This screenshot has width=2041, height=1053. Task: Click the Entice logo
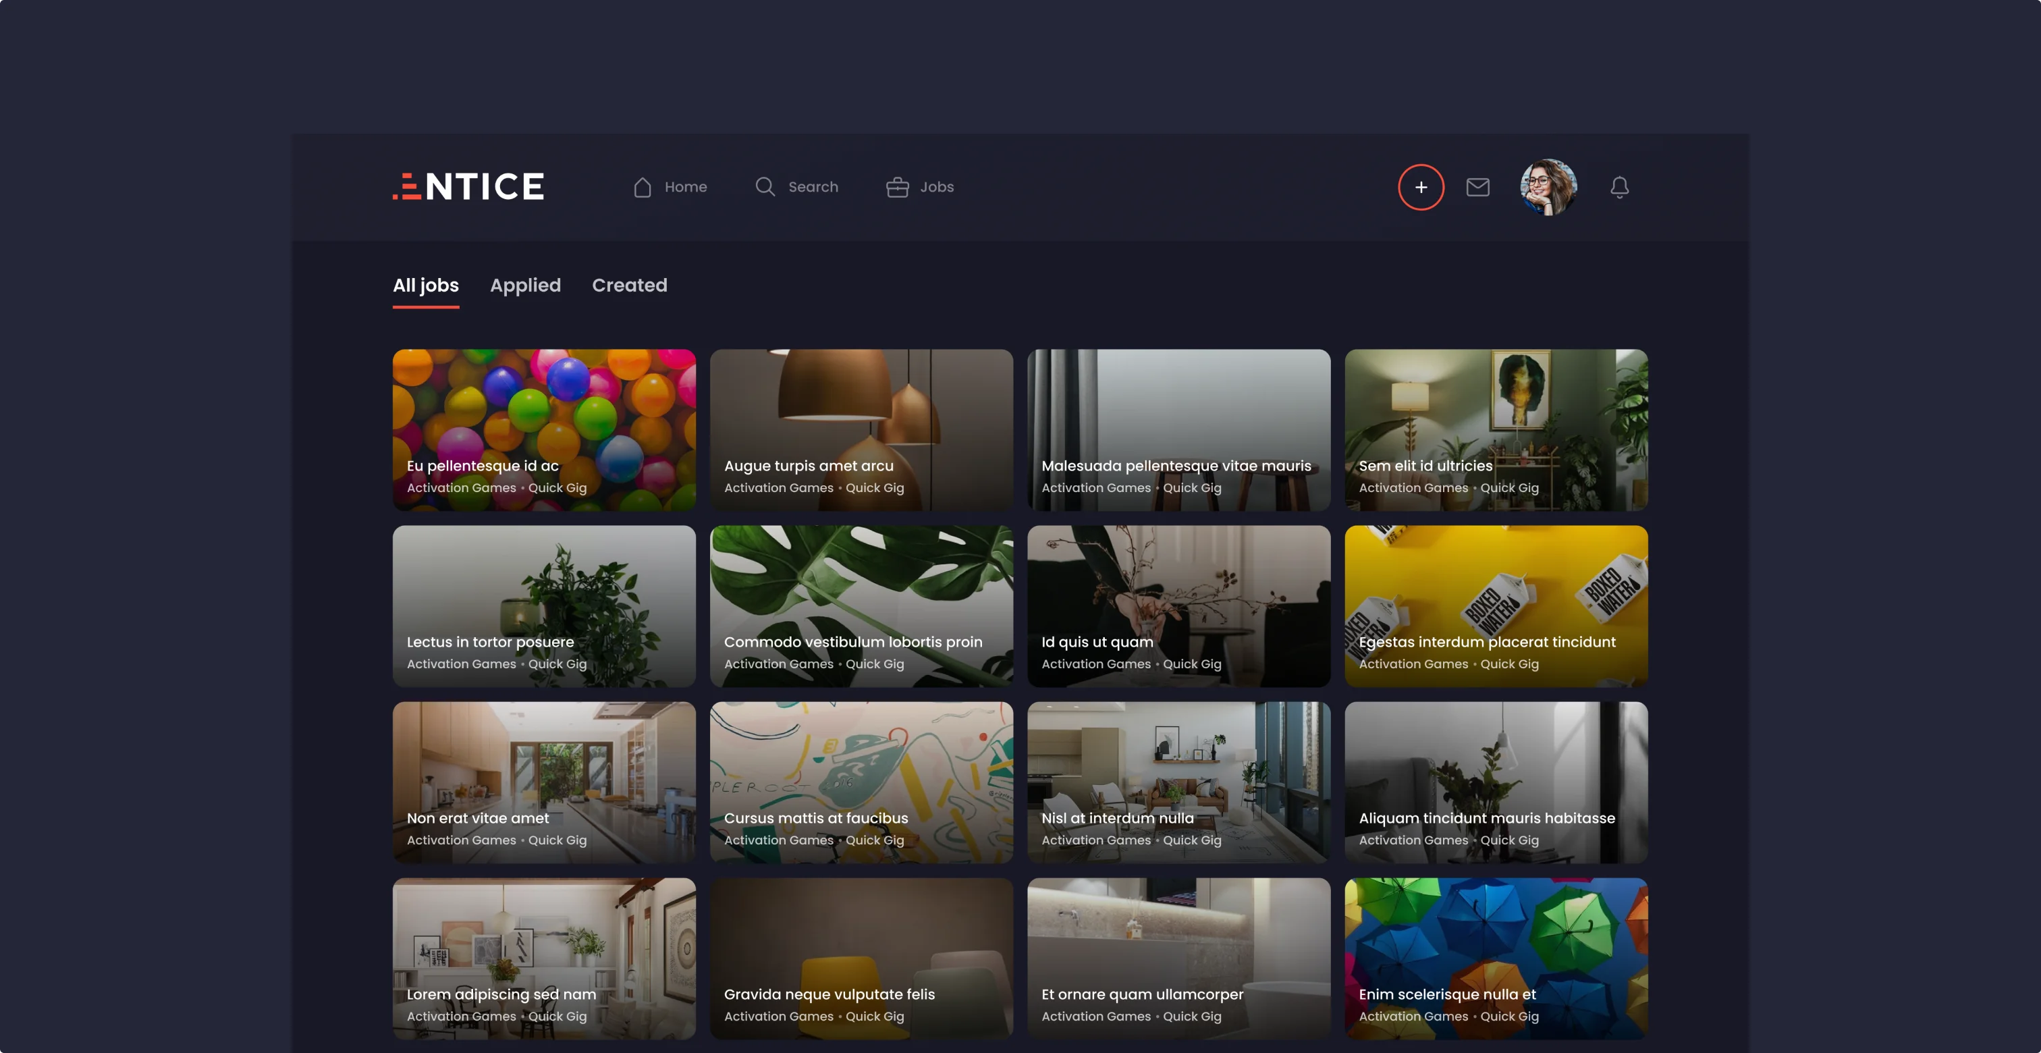coord(468,187)
